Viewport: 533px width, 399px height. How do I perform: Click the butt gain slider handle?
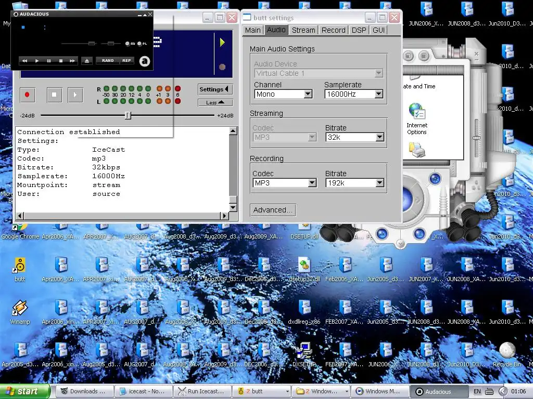click(128, 115)
